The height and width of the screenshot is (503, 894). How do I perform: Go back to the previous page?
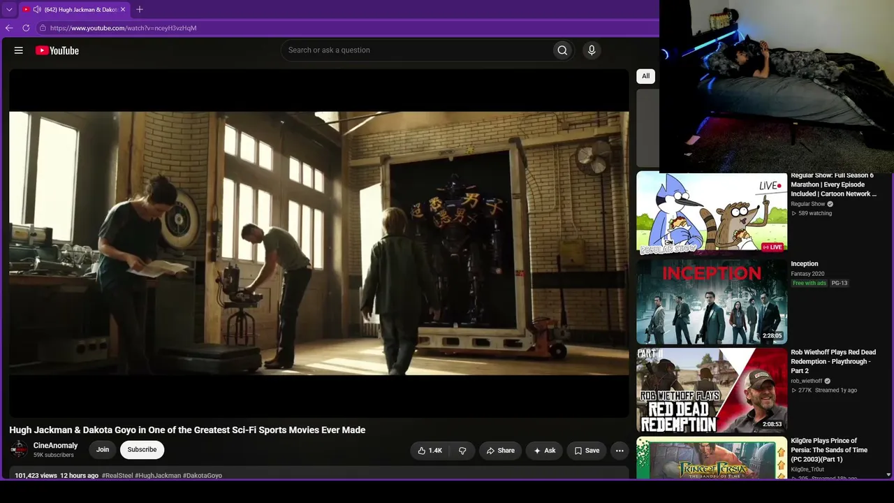(x=9, y=28)
